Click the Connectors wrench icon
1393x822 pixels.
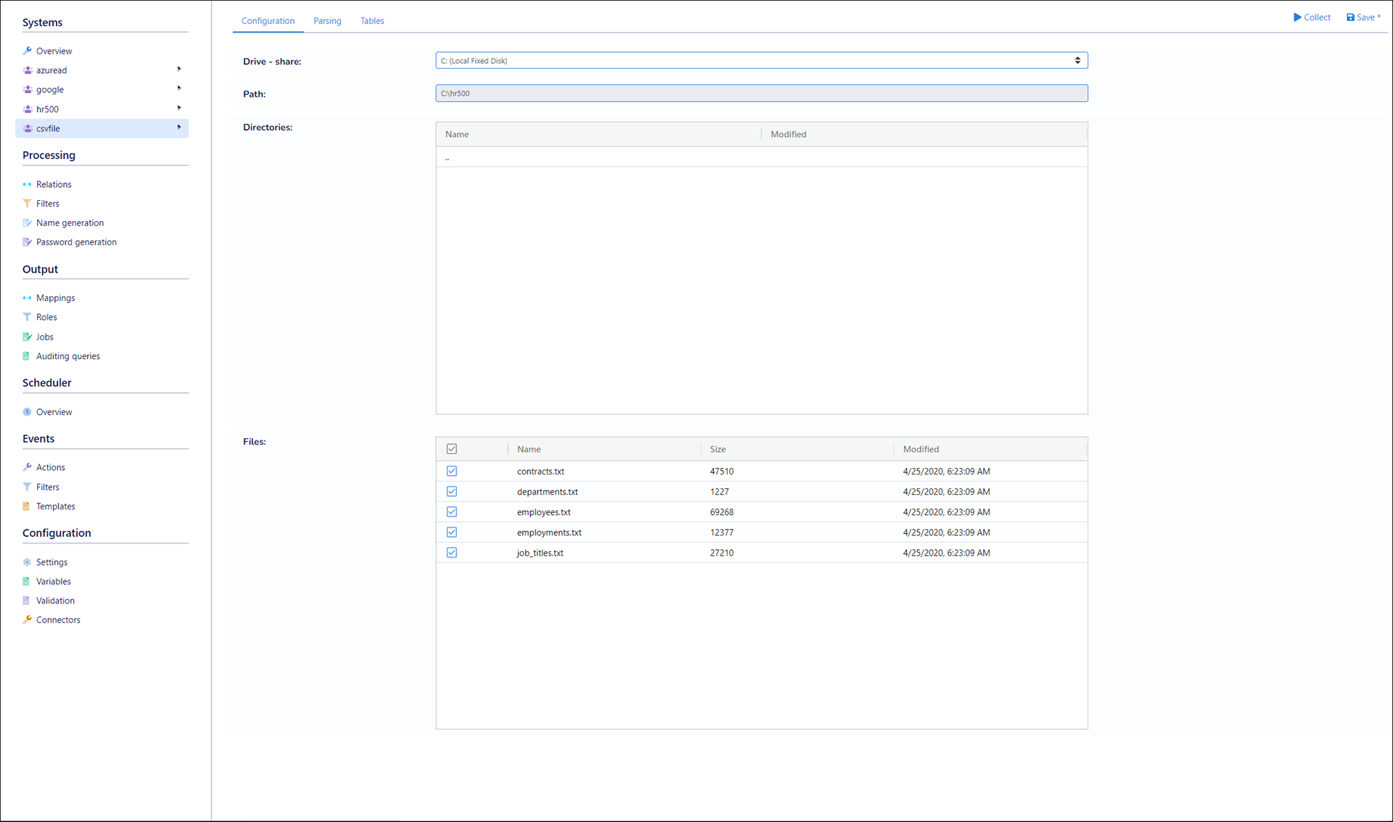pos(27,620)
